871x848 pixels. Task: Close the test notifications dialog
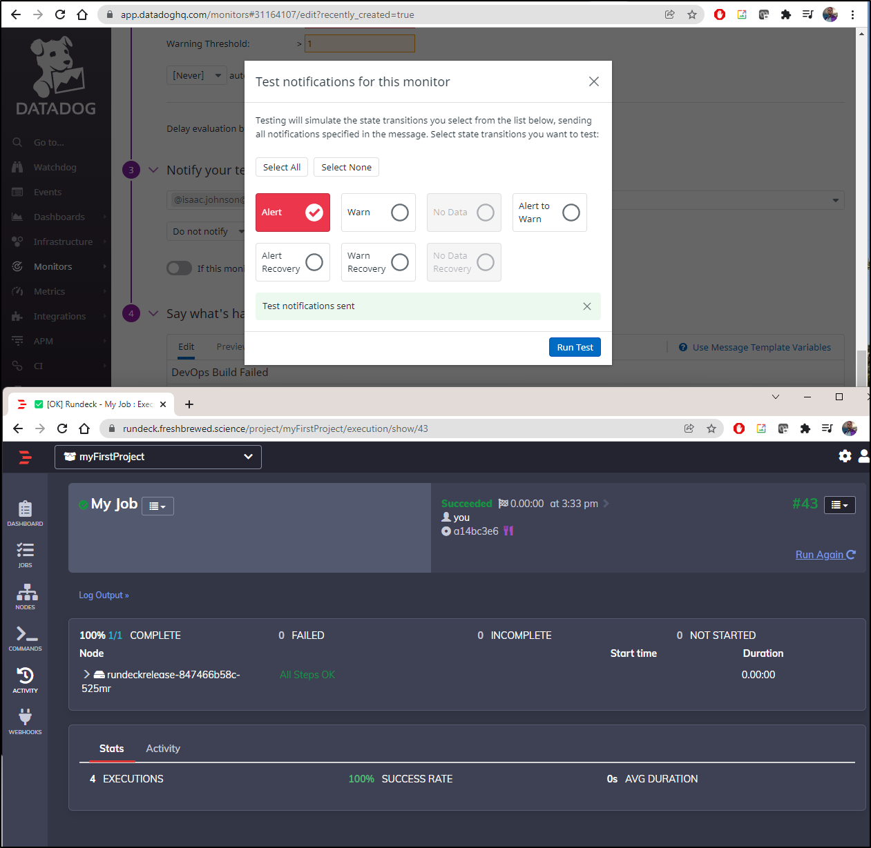(x=593, y=81)
